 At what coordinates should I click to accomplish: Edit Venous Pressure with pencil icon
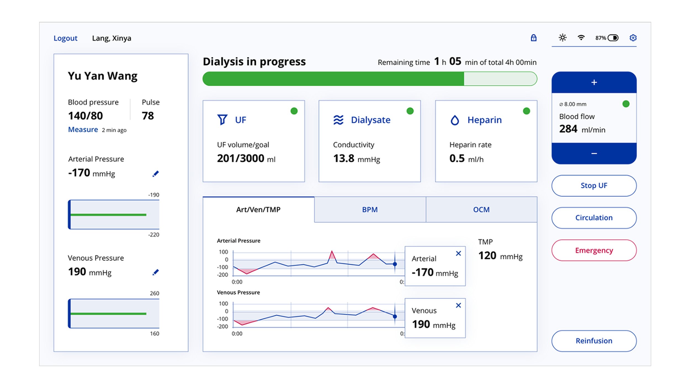[x=156, y=272]
